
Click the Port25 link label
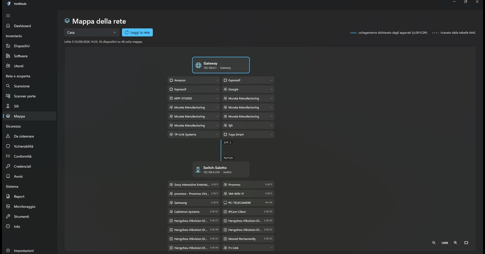point(228,158)
